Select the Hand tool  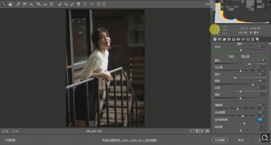(10, 4)
